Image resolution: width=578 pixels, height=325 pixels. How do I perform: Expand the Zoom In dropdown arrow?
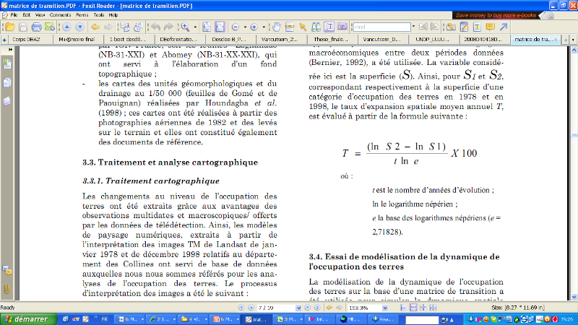[264, 27]
